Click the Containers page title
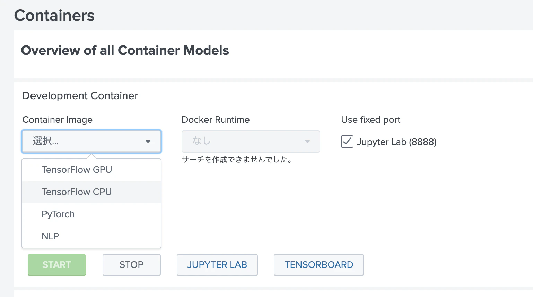This screenshot has height=297, width=533. pyautogui.click(x=54, y=16)
